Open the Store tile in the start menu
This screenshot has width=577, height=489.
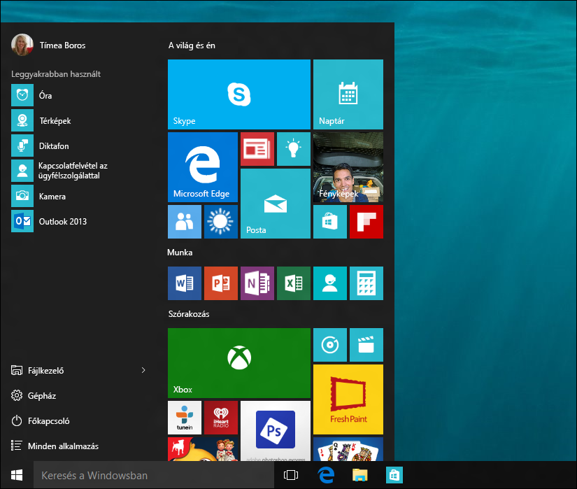(x=330, y=222)
